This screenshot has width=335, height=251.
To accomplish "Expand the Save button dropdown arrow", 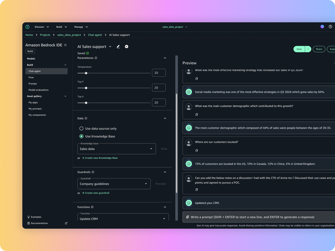I will (308, 49).
